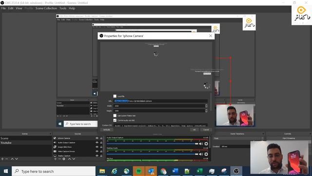Move scene up with arrow icon

(x=12, y=159)
